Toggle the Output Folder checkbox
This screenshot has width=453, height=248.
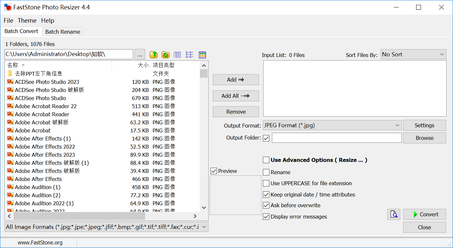(x=266, y=138)
